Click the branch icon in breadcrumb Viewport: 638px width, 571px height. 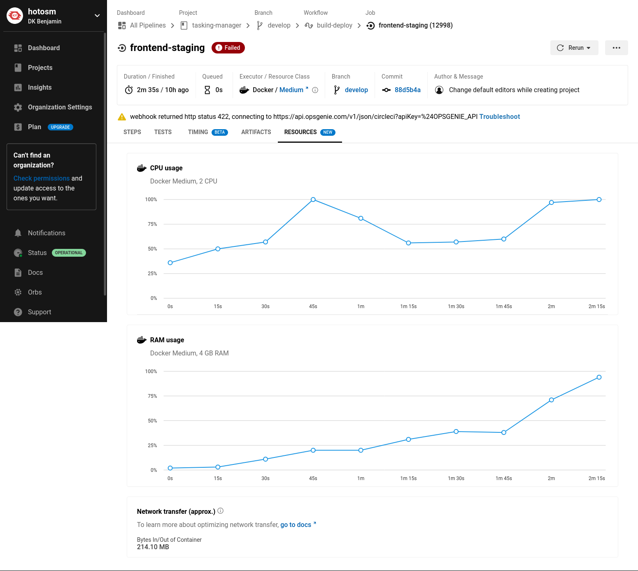(259, 26)
